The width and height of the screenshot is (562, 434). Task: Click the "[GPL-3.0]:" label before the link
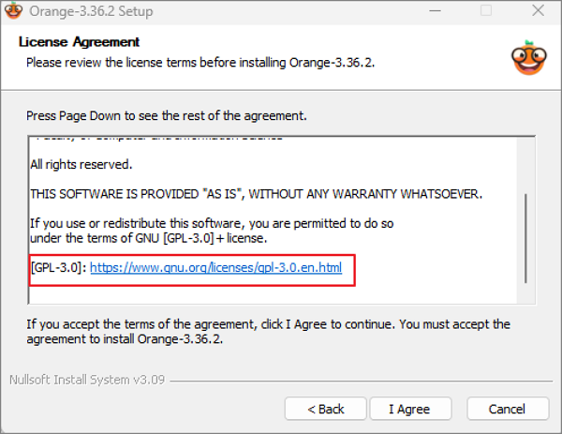point(58,267)
